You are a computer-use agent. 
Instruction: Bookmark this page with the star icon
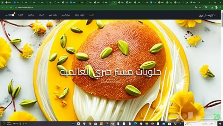click(x=200, y=7)
